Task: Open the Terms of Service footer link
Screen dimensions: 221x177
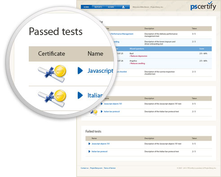Action: click(110, 168)
